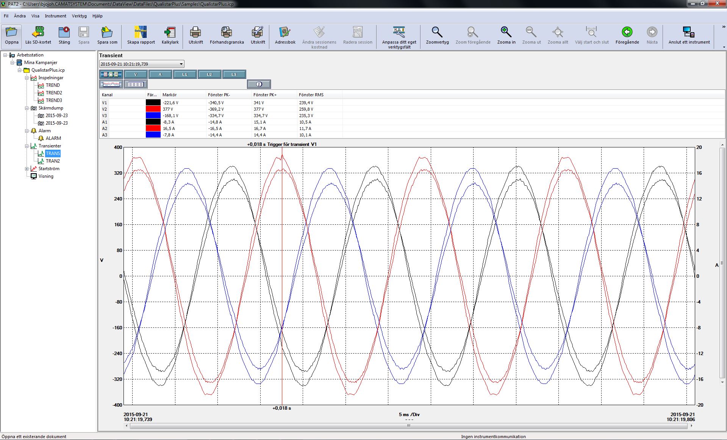Click Zooma in magnifier icon
727x440 pixels.
[x=506, y=33]
